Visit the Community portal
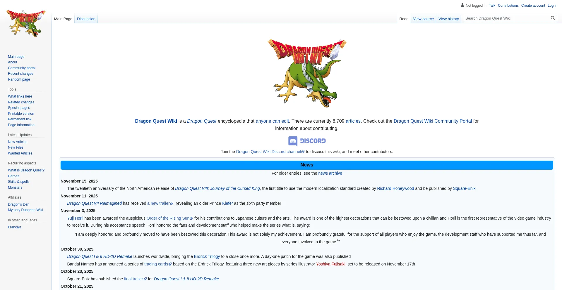The height and width of the screenshot is (290, 562). point(22,68)
